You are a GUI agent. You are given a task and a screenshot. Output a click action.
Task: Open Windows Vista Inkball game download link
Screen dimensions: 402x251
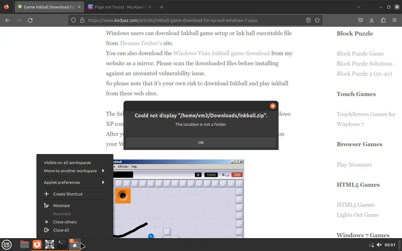221,53
